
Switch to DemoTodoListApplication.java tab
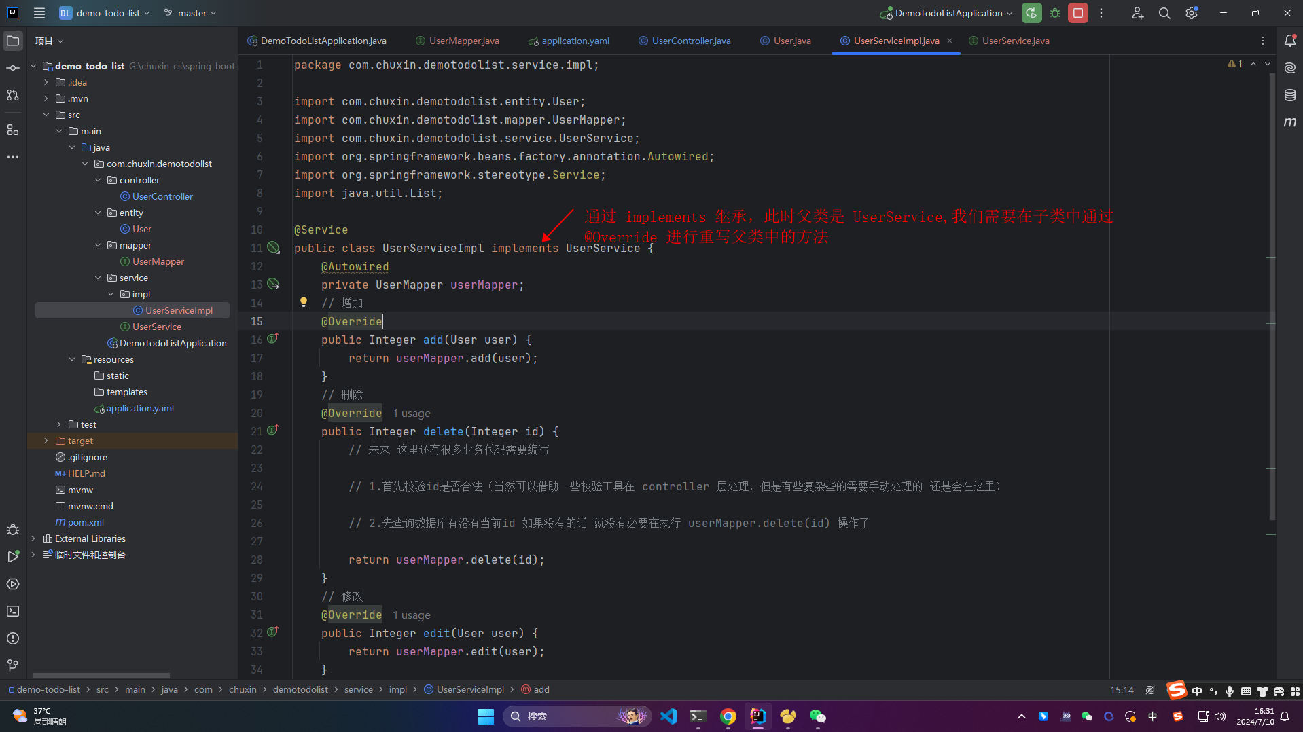click(317, 41)
